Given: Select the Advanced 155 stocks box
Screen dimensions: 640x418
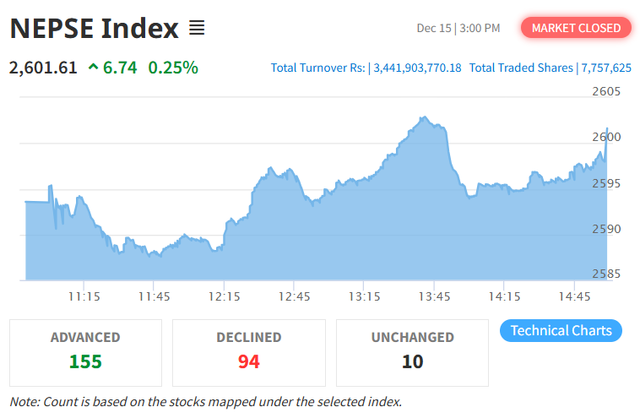Looking at the screenshot, I should coord(85,351).
